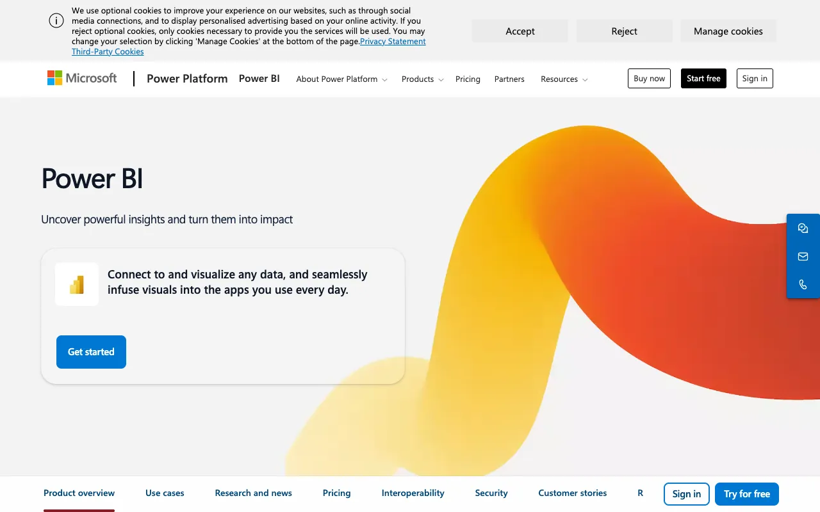
Task: Accept optional cookies
Action: (520, 31)
